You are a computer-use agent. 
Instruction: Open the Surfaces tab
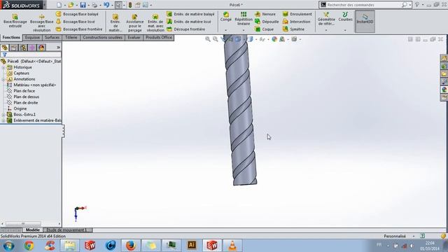tap(52, 37)
